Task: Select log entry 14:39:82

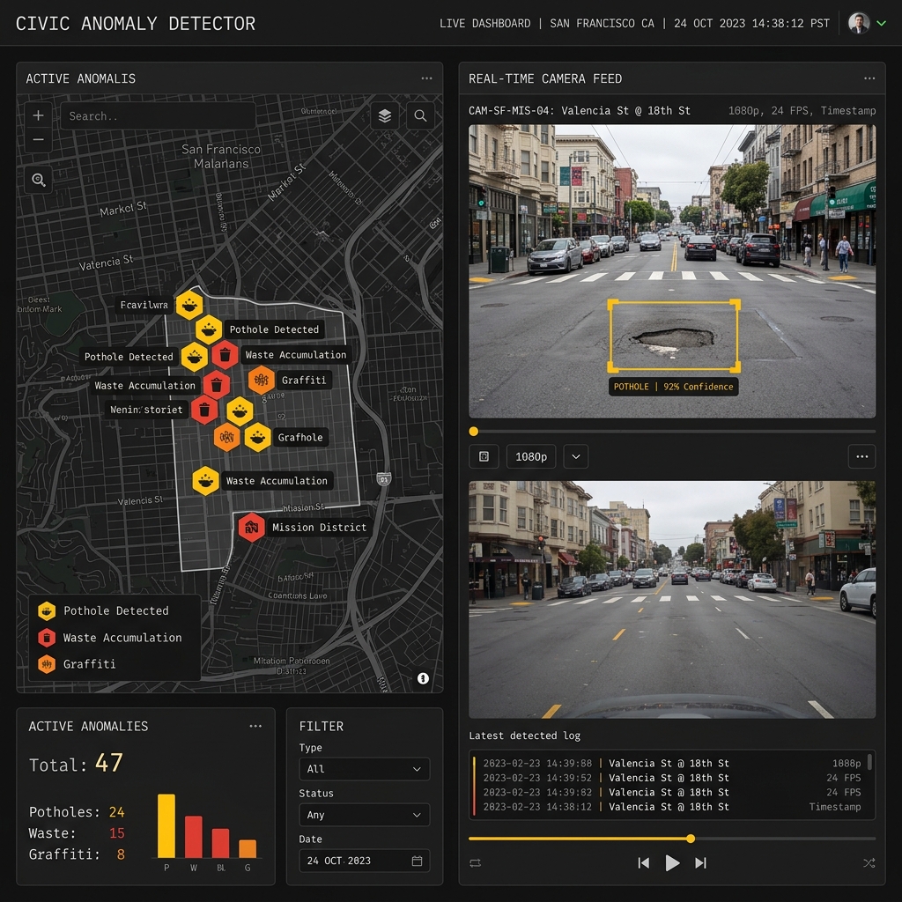Action: (672, 792)
